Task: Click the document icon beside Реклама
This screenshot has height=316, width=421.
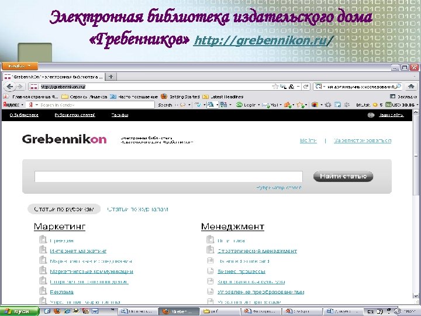Action: [x=43, y=291]
